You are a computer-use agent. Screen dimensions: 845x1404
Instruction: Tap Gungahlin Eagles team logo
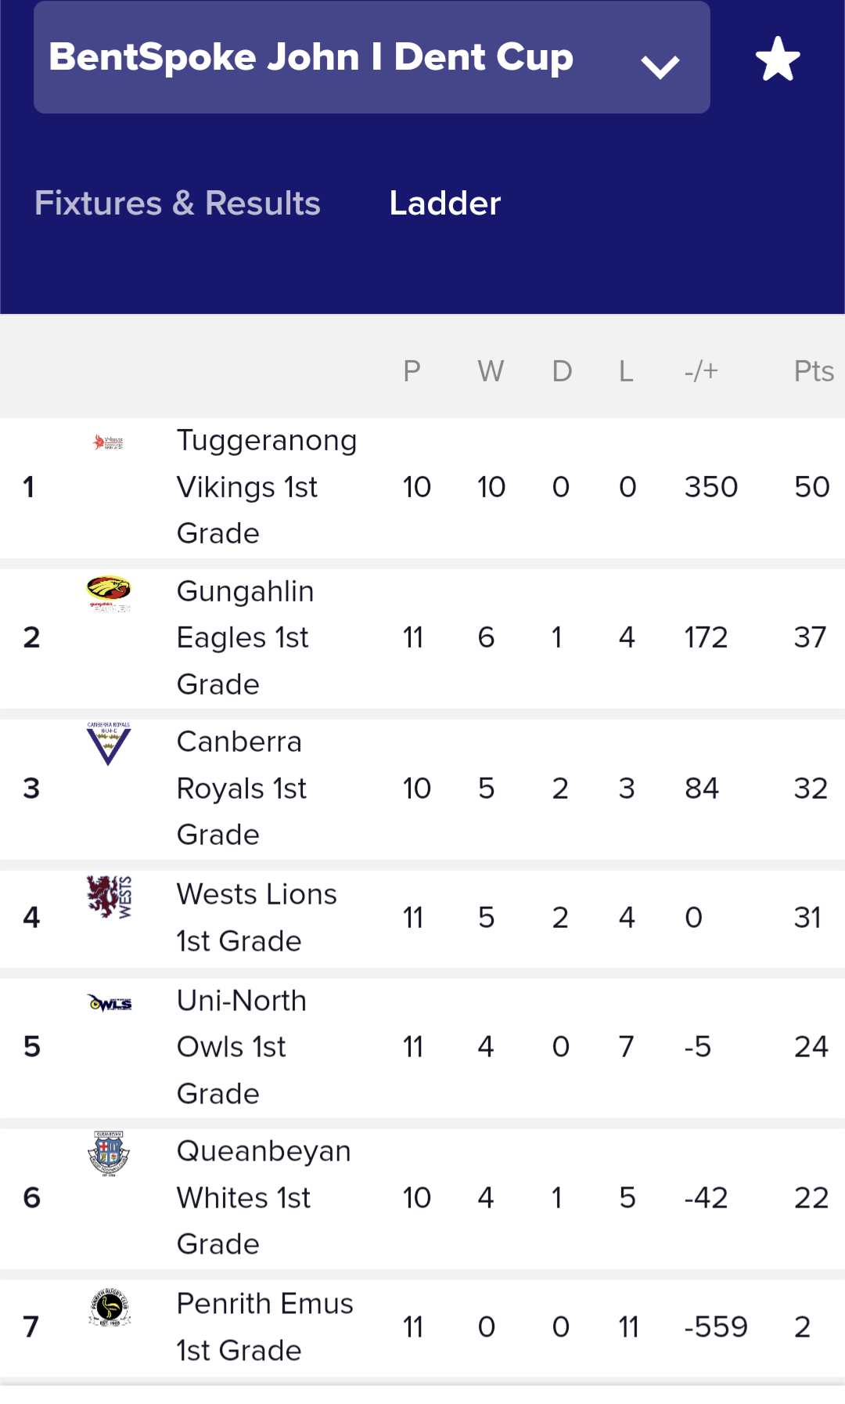pos(109,593)
